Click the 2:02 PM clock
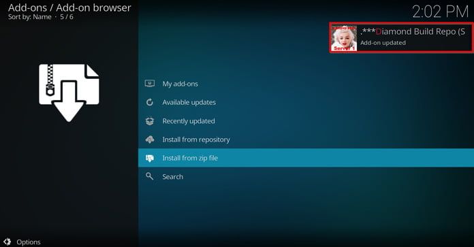Viewport: 474px width, 247px height. click(x=440, y=12)
